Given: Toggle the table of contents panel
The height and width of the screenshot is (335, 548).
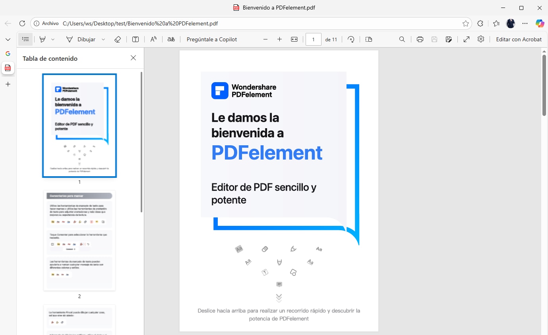Looking at the screenshot, I should pyautogui.click(x=25, y=39).
